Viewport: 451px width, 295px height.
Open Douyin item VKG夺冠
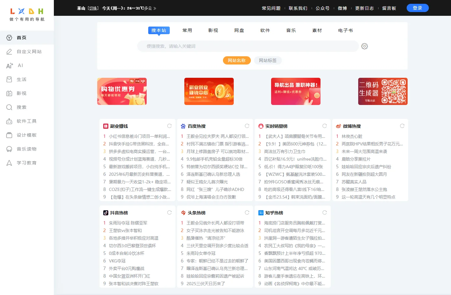point(117,261)
